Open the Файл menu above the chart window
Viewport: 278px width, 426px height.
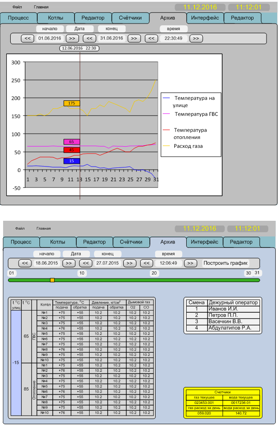click(x=17, y=7)
